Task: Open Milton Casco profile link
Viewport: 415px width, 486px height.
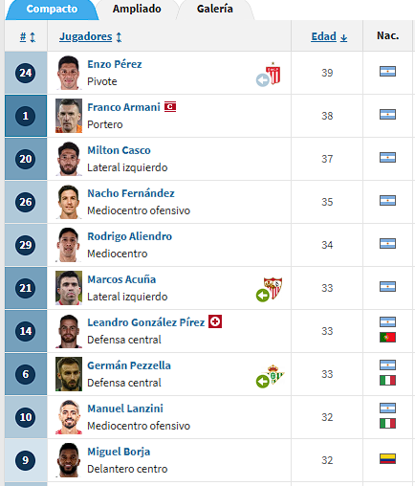Action: coord(119,150)
